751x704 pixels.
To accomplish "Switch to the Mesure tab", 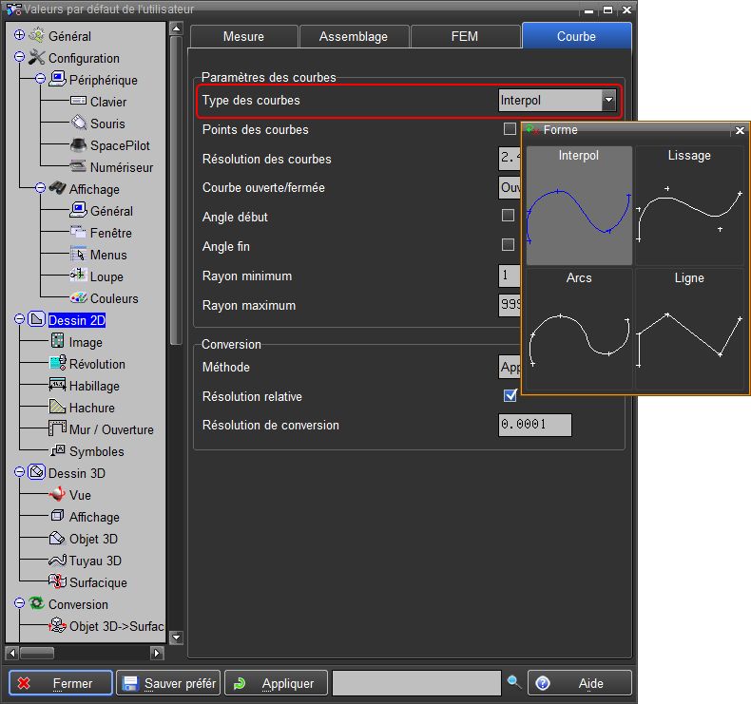I will pyautogui.click(x=243, y=36).
